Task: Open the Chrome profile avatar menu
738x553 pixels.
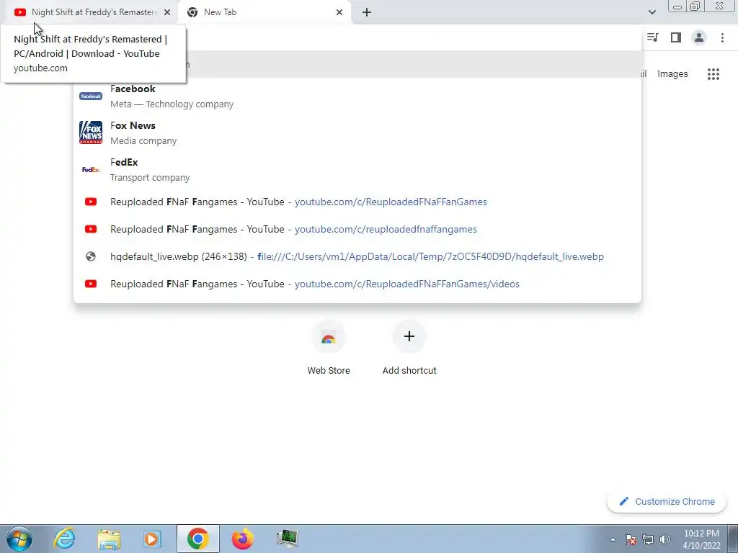Action: [699, 37]
